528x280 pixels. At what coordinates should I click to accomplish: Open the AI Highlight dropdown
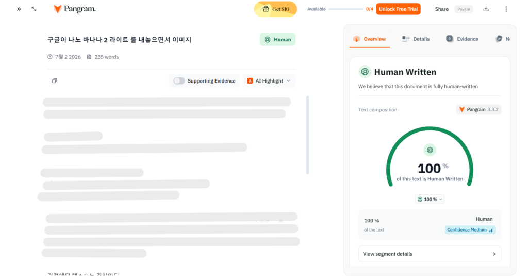click(269, 81)
